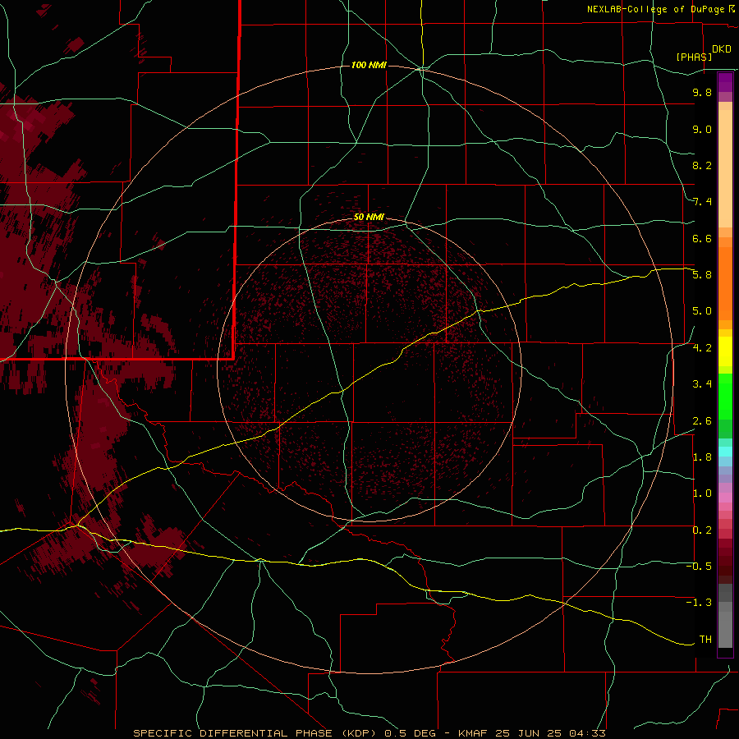Click the 8.2 scale value

click(x=702, y=165)
